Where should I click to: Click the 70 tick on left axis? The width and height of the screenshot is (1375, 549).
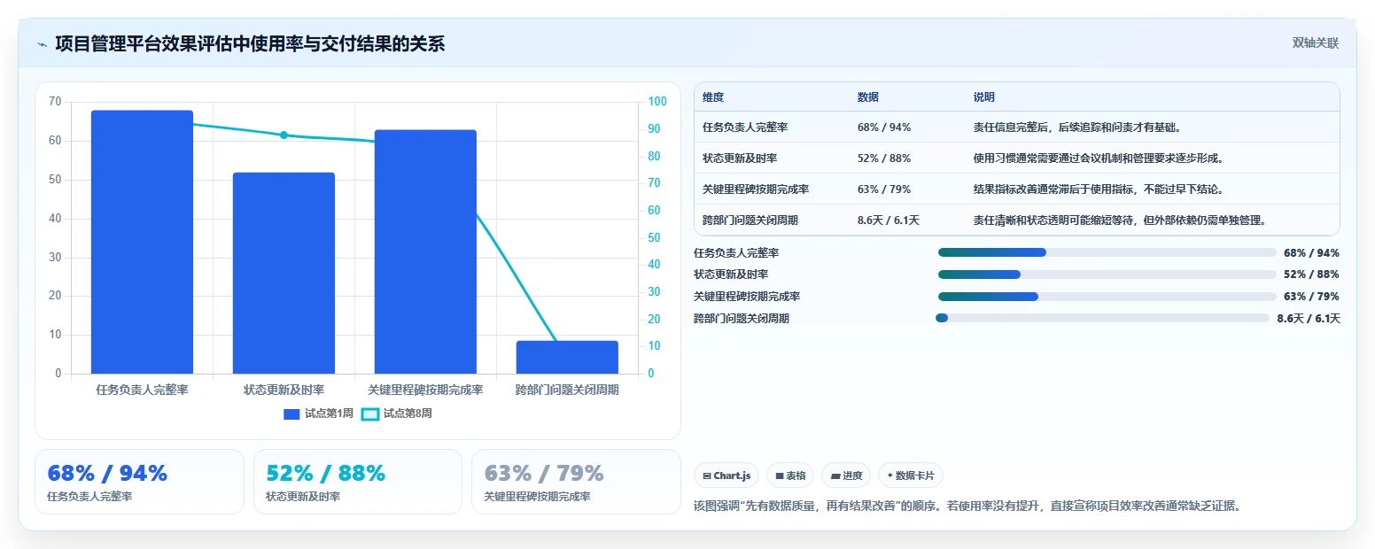55,102
